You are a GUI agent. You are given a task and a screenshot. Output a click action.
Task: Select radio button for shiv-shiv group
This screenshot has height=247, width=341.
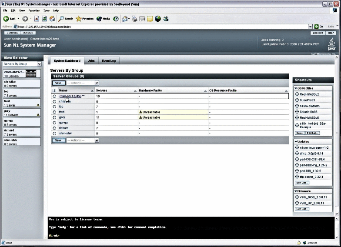[x=54, y=133]
